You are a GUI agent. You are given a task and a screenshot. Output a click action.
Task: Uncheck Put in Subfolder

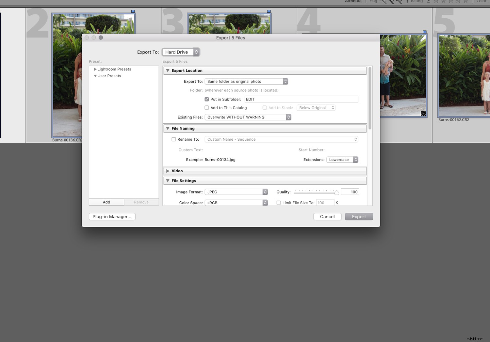[207, 99]
